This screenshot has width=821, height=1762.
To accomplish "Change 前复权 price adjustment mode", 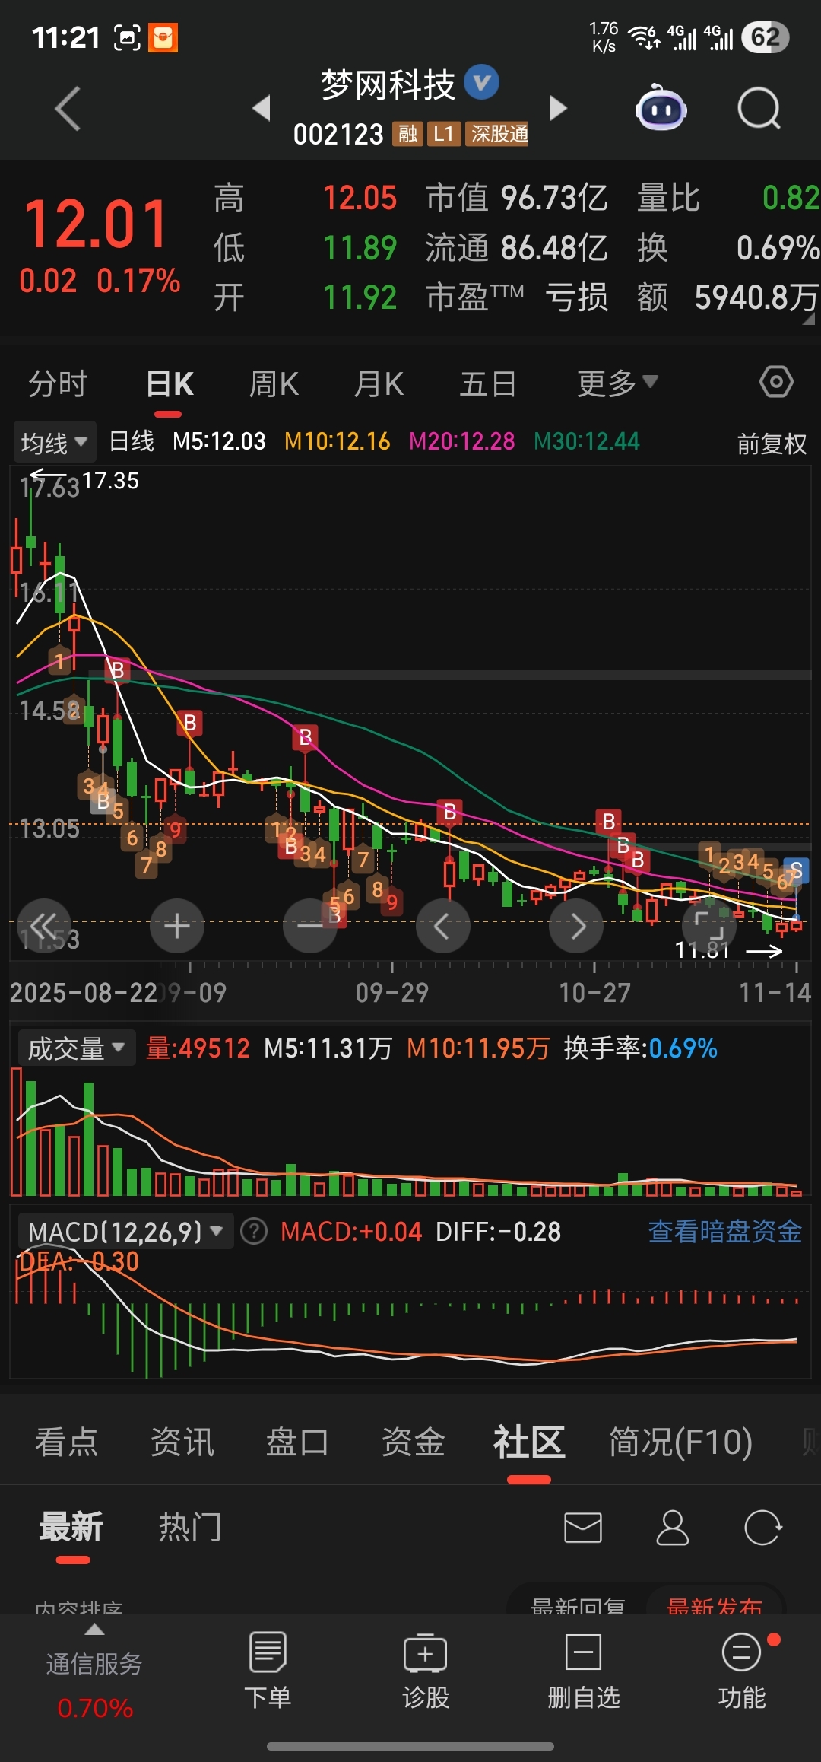I will [x=772, y=444].
